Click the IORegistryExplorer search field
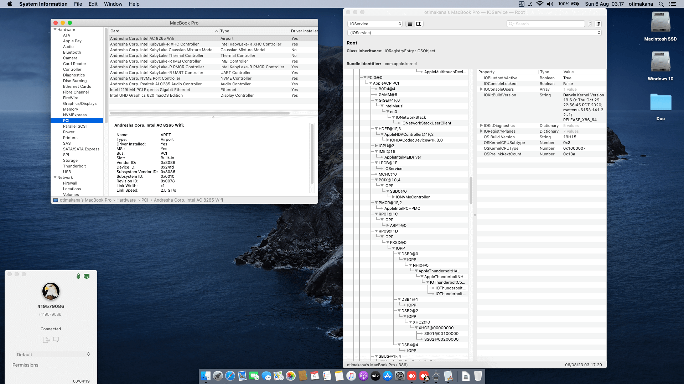This screenshot has height=384, width=684. 545,24
